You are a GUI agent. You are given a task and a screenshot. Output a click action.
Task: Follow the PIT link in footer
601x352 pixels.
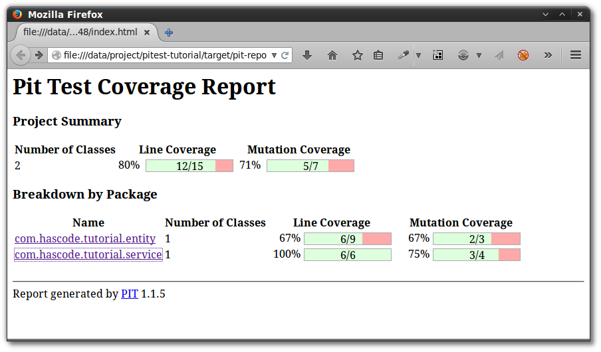[130, 294]
